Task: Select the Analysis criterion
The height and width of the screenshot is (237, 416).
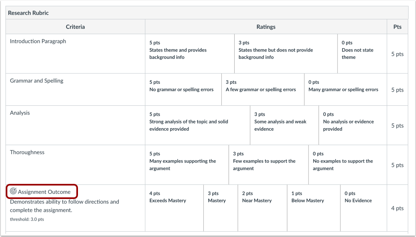Action: click(x=20, y=113)
